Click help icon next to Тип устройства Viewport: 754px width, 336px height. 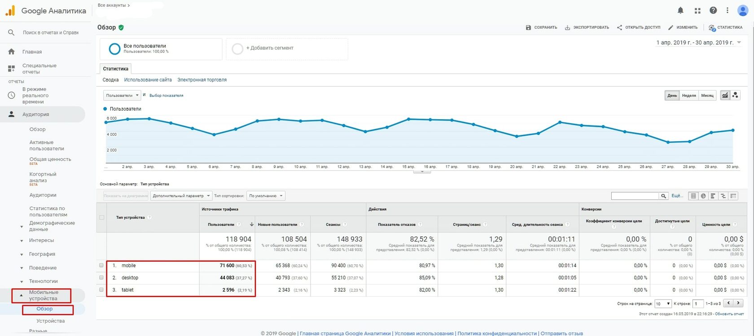pos(149,217)
